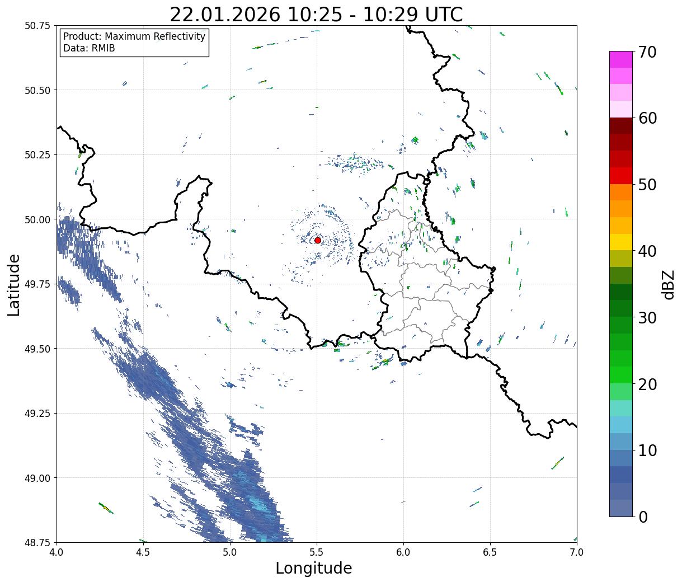Image resolution: width=682 pixels, height=582 pixels.
Task: Click the 'dBZ' colorbar label
Action: (668, 284)
